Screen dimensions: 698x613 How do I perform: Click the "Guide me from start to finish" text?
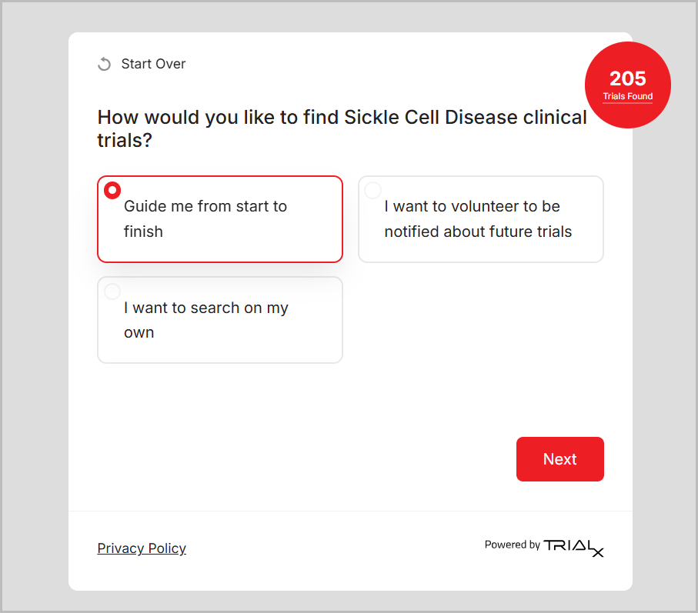pyautogui.click(x=205, y=206)
